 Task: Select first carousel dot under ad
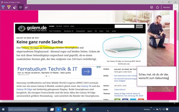click(x=46, y=76)
